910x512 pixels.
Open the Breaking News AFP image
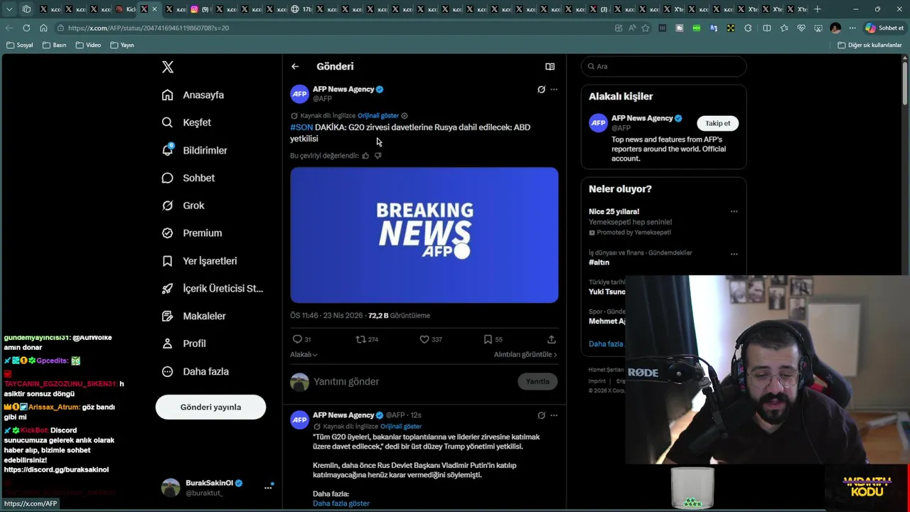424,235
